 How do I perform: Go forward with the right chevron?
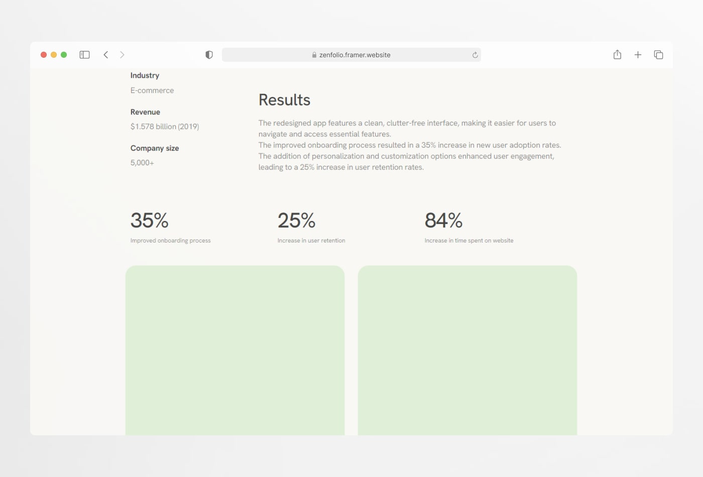(122, 55)
